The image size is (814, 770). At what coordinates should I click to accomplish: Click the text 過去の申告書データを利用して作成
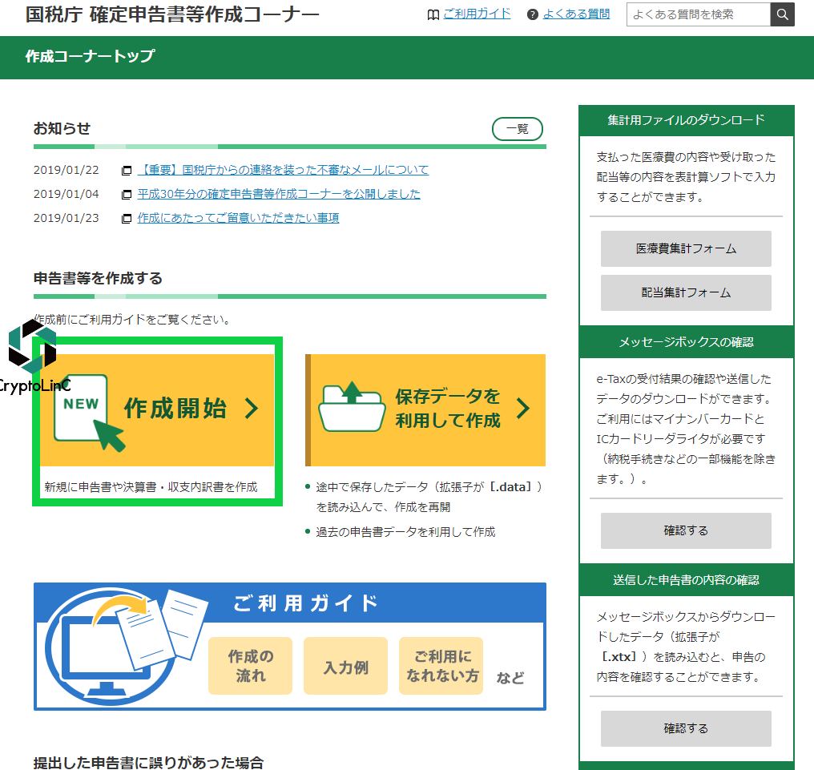coord(405,532)
